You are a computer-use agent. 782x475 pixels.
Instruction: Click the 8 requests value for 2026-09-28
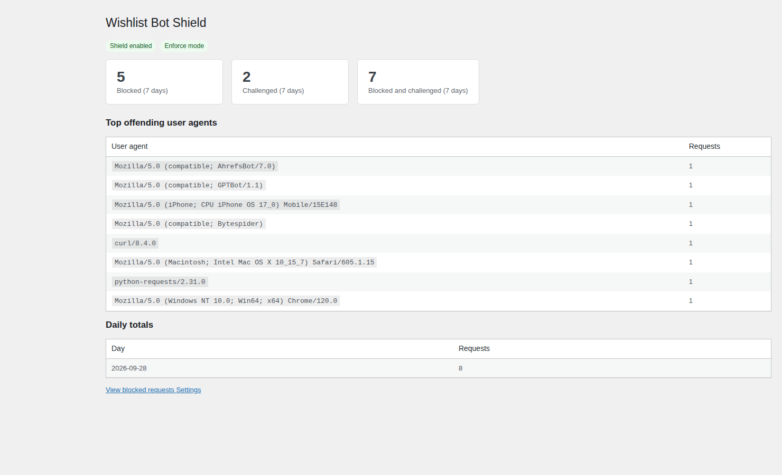point(460,368)
